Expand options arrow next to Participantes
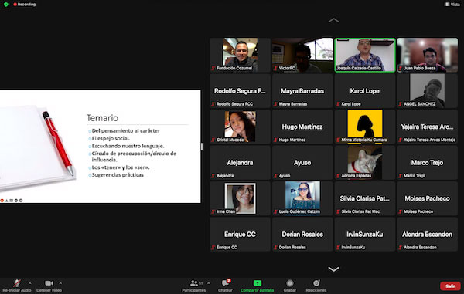 (x=209, y=283)
